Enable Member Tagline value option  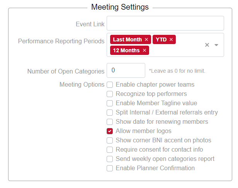(x=110, y=103)
